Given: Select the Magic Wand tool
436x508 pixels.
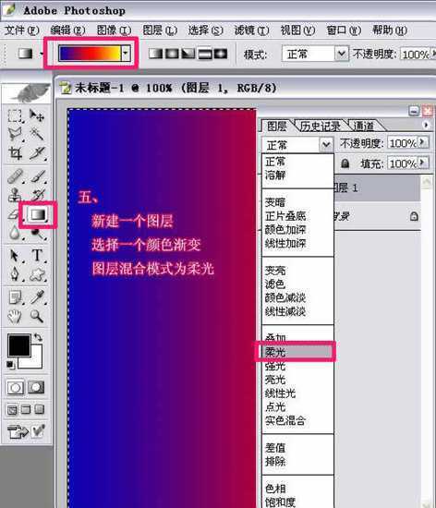Looking at the screenshot, I should coord(37,134).
